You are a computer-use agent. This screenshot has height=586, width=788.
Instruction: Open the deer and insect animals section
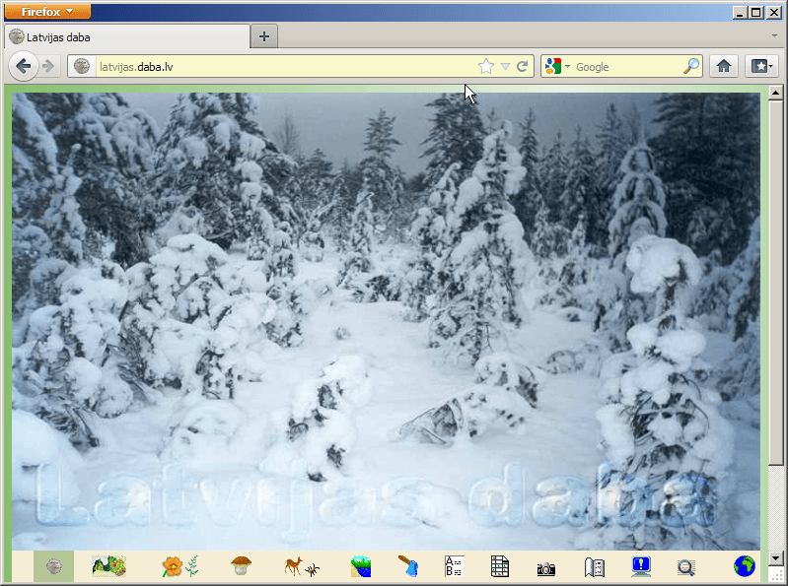click(x=302, y=566)
